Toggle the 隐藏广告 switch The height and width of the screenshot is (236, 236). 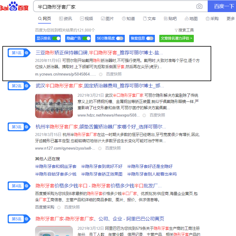pyautogui.click(x=86, y=39)
